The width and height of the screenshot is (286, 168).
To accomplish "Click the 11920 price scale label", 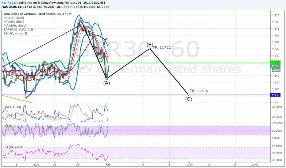I will [276, 16].
